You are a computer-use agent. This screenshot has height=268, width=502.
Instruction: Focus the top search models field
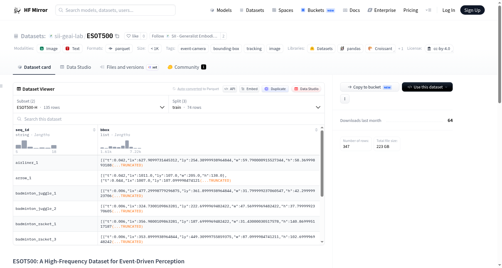tap(115, 10)
